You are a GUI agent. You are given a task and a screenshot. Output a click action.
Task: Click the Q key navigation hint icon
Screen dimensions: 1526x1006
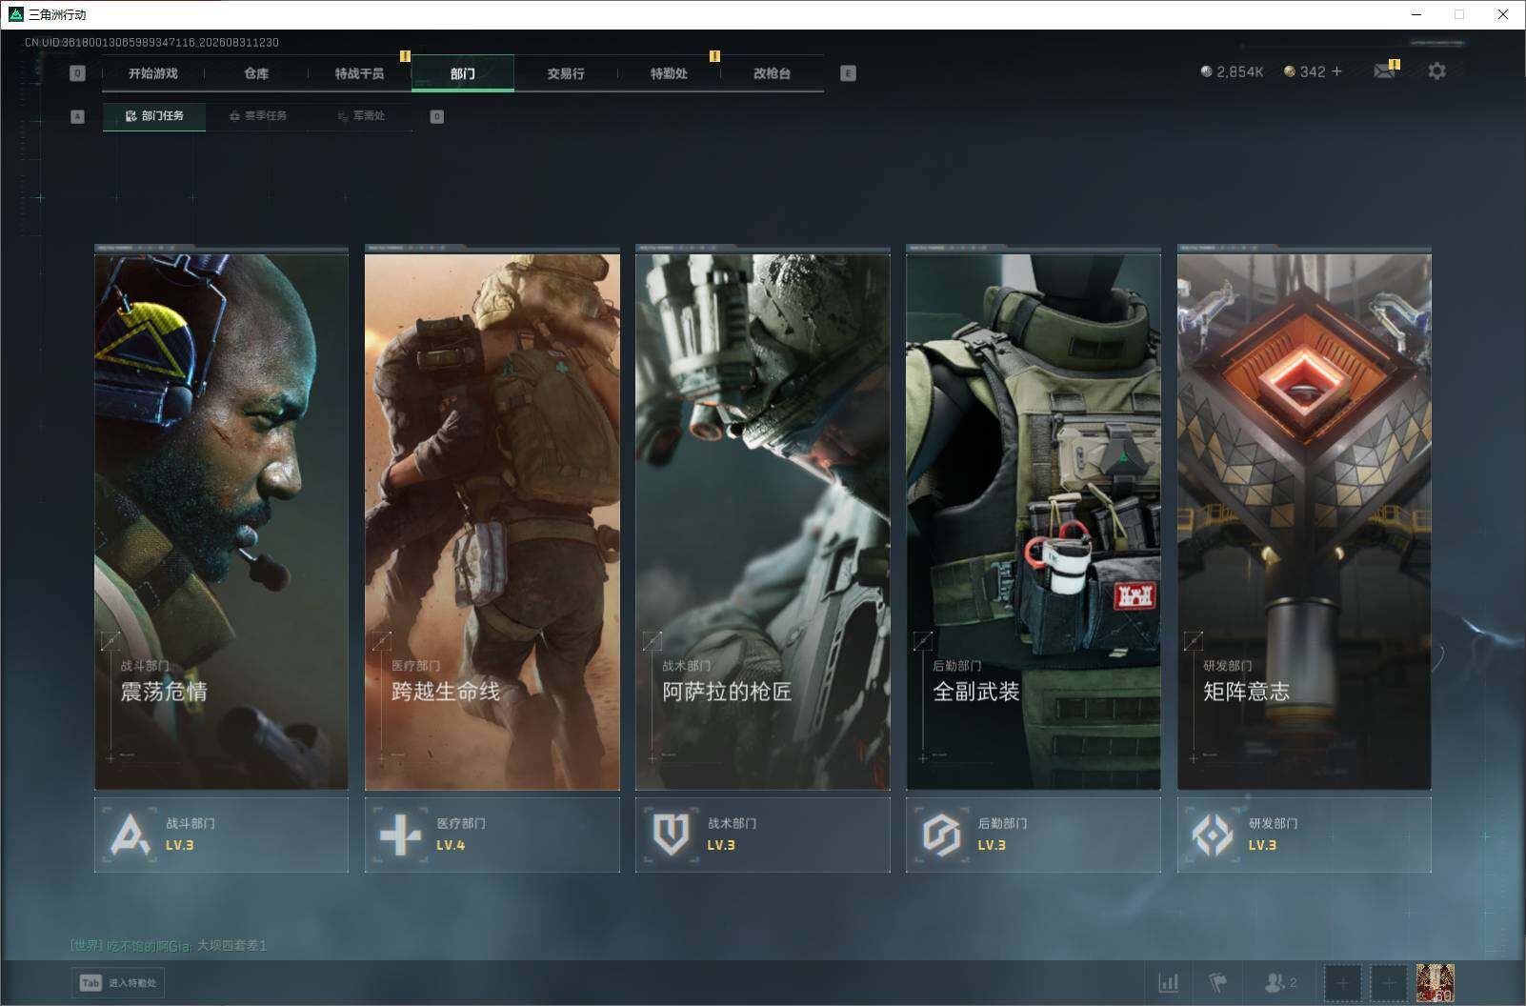(78, 73)
